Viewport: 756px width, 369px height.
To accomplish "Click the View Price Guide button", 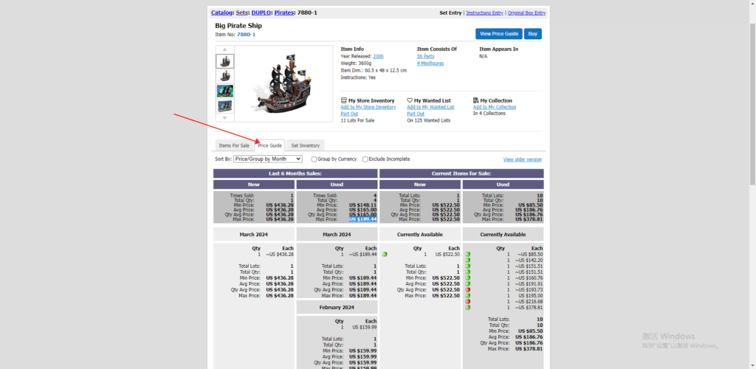I will (x=499, y=34).
